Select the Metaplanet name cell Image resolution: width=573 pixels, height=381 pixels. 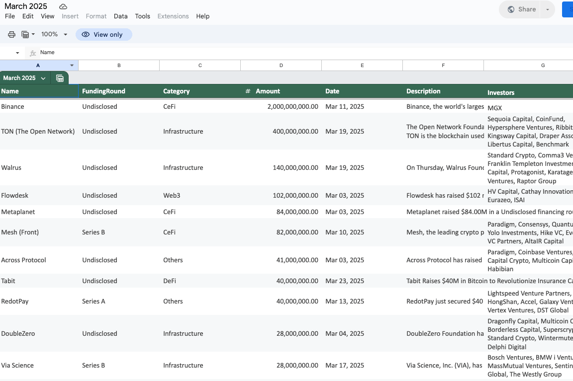[39, 212]
